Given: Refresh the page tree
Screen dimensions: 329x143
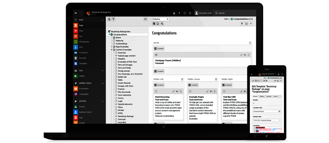Looking at the screenshot, I should [145, 19].
